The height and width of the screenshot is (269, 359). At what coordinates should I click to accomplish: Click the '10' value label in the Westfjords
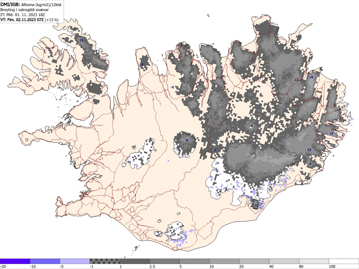coord(81,40)
